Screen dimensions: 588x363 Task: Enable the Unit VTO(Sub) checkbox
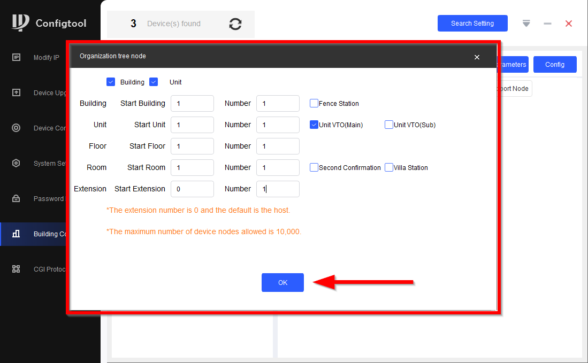(389, 125)
